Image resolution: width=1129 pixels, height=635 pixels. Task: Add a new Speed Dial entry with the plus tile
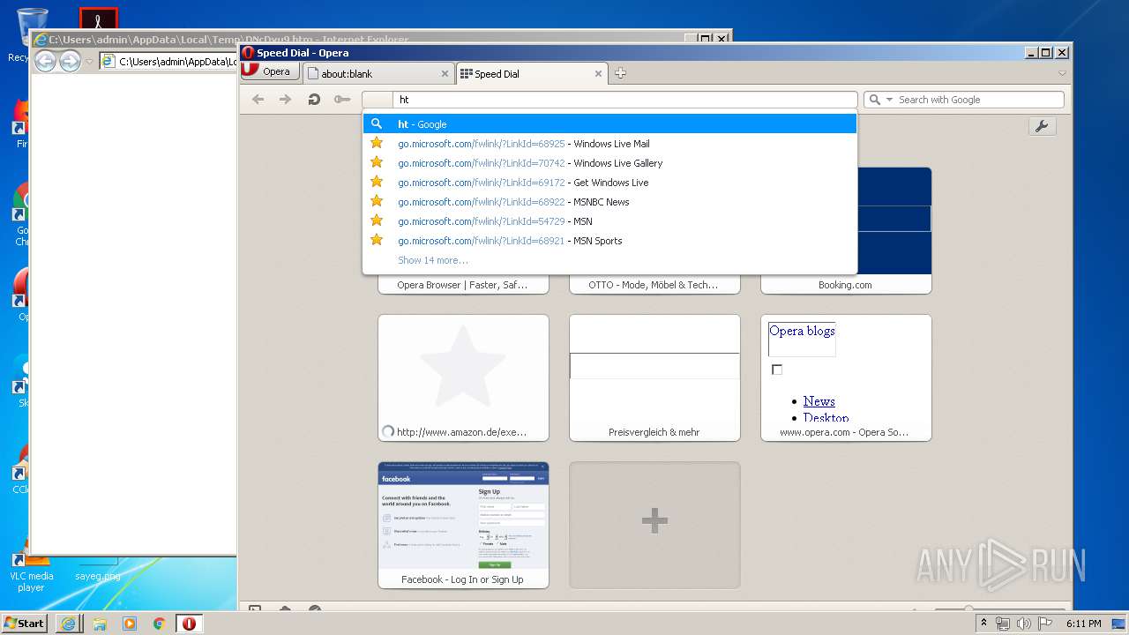(654, 525)
